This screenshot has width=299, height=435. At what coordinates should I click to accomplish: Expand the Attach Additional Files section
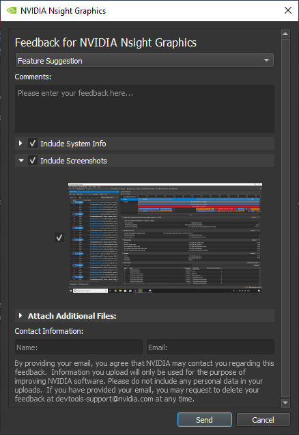point(20,315)
